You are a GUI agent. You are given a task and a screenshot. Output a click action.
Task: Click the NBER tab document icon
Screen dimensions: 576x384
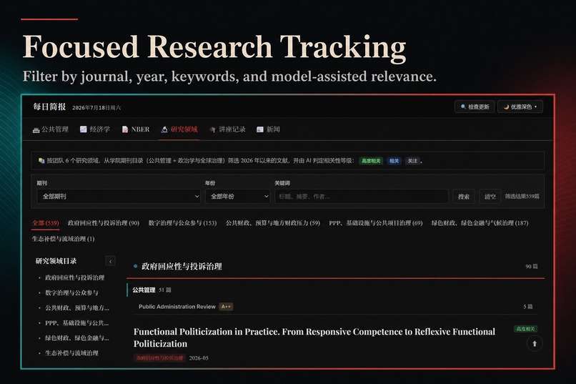[125, 129]
